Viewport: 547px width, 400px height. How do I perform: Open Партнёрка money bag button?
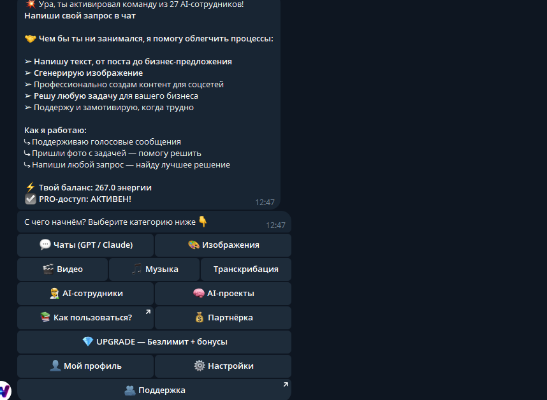point(223,318)
